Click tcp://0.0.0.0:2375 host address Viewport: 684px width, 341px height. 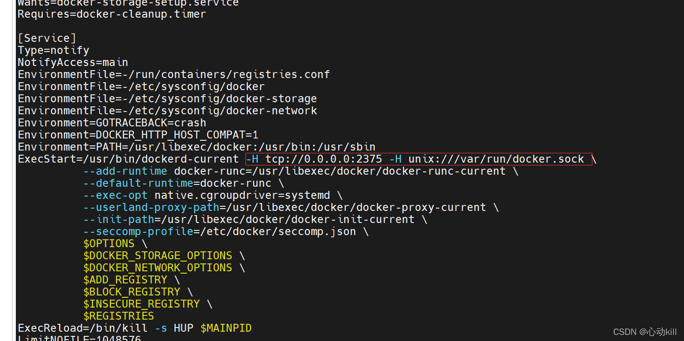pos(324,159)
